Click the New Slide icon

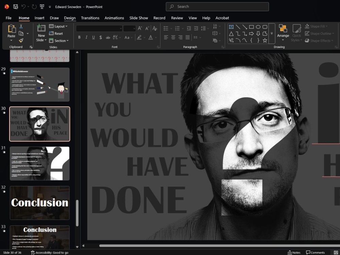[x=41, y=28]
